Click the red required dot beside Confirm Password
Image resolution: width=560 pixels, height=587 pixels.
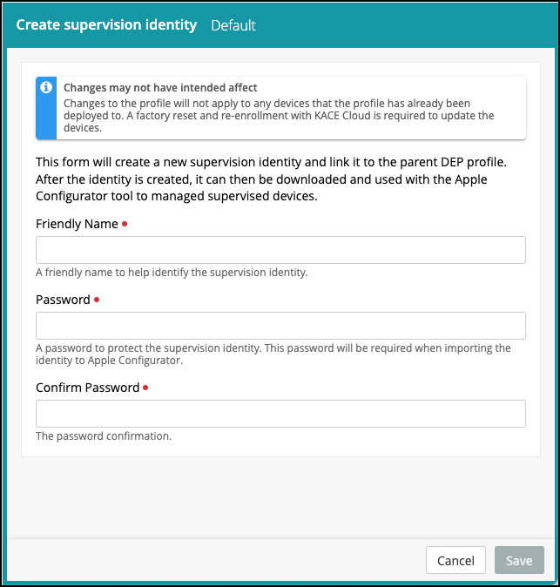click(x=145, y=388)
